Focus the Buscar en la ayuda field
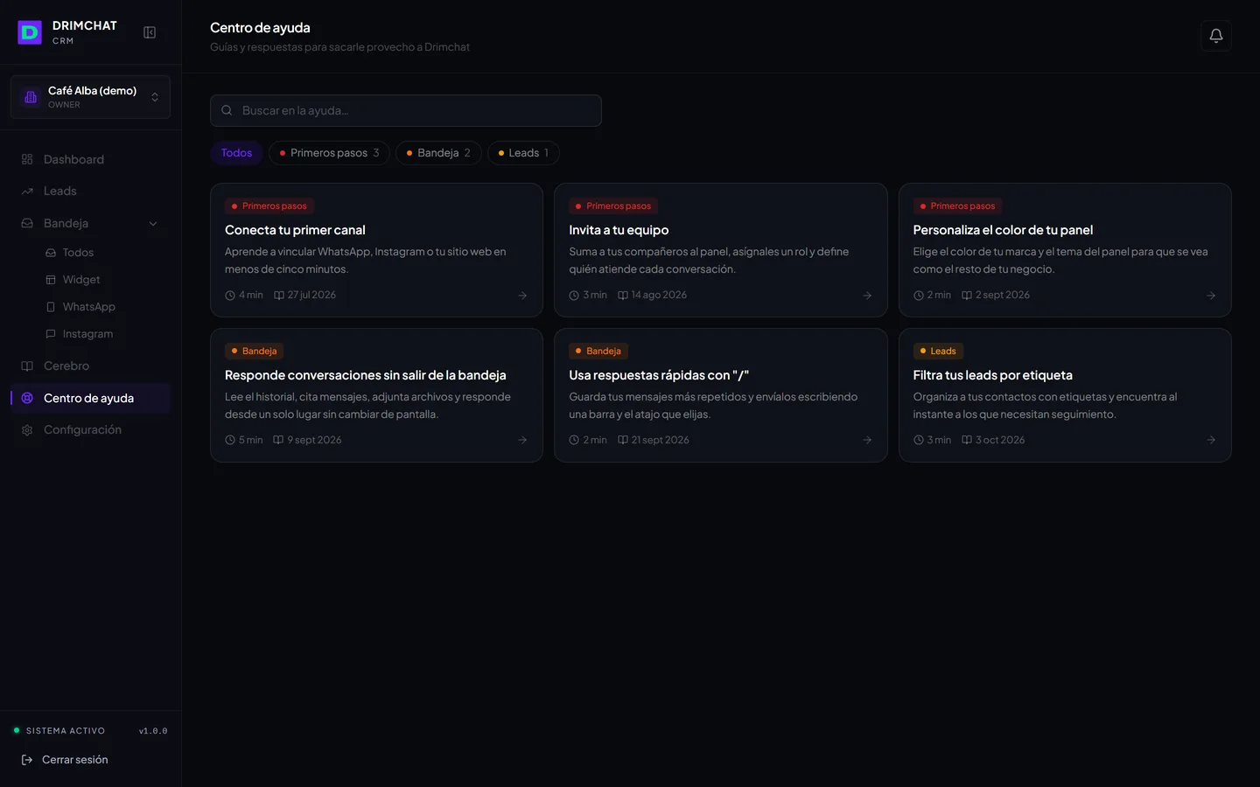 pos(406,110)
